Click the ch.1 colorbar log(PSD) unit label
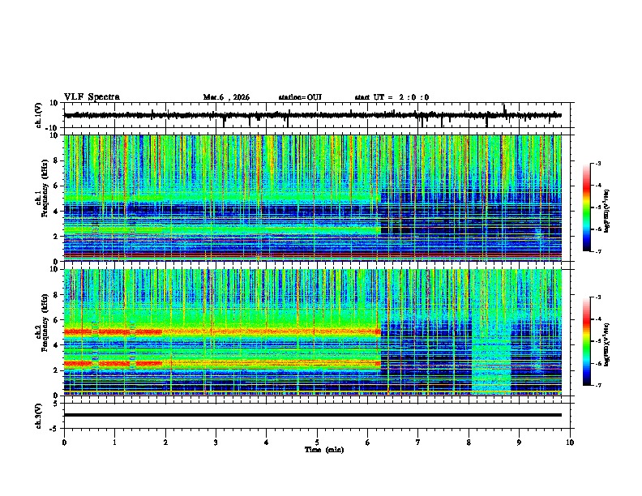This screenshot has width=642, height=496. pos(607,212)
